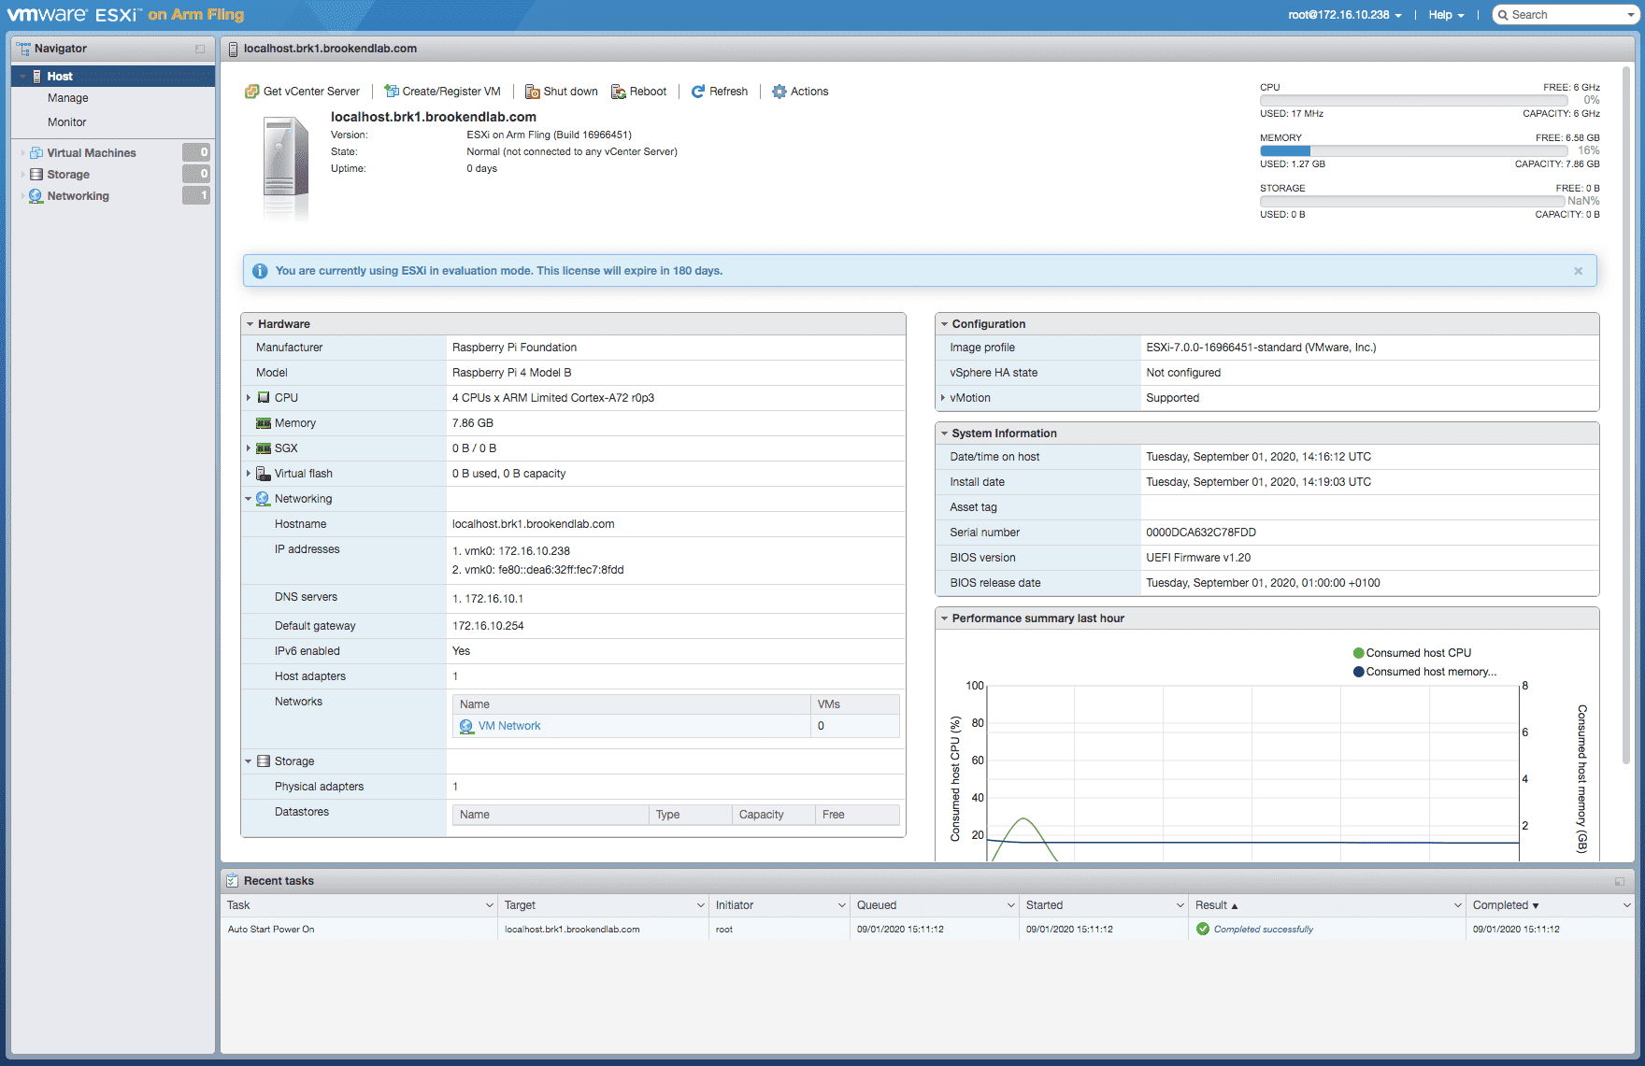Image resolution: width=1645 pixels, height=1066 pixels.
Task: Collapse the Hardware panel
Action: (250, 324)
